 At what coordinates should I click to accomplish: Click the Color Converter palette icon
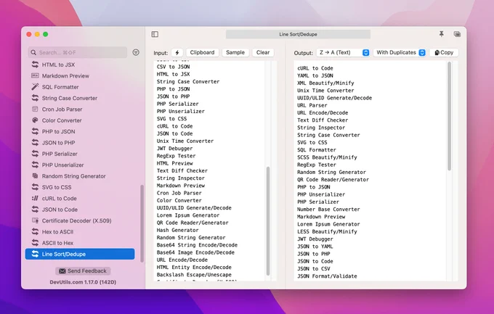point(35,120)
